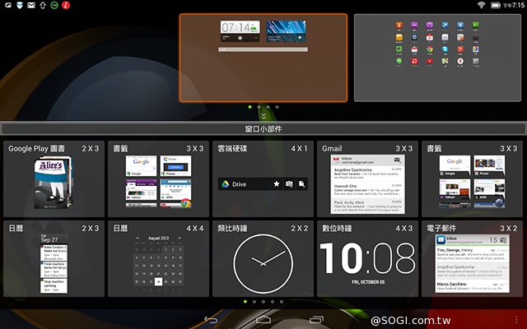Select the active first widget-list page dot
Screen dimensions: 527x329
pyautogui.click(x=245, y=302)
